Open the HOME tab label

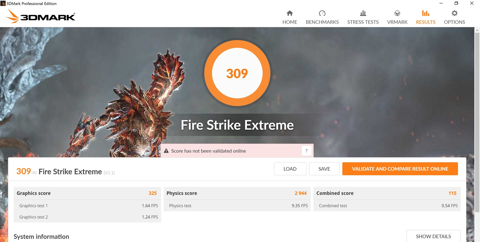(290, 22)
